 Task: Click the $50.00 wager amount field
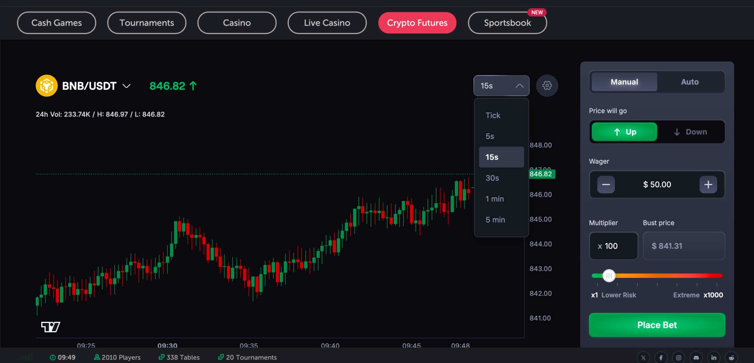pyautogui.click(x=657, y=184)
